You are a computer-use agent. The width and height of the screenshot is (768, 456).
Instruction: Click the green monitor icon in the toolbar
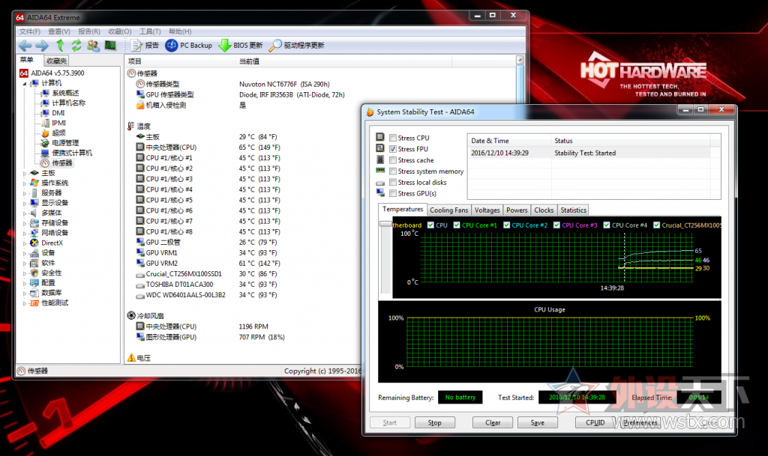(x=110, y=46)
